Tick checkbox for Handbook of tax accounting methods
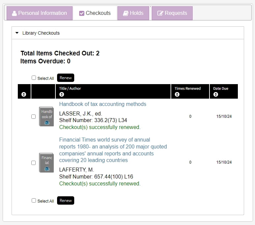The height and width of the screenshot is (225, 255). 33,116
